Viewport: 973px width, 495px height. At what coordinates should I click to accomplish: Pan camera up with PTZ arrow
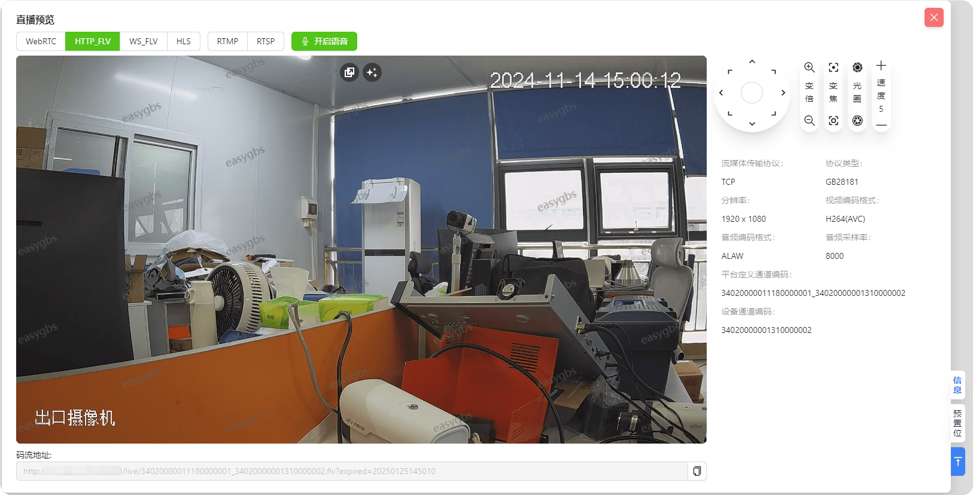click(752, 62)
